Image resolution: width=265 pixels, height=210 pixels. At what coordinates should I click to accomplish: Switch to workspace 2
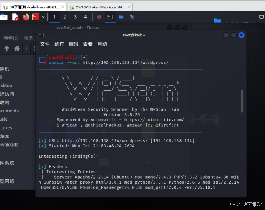[x=65, y=17]
